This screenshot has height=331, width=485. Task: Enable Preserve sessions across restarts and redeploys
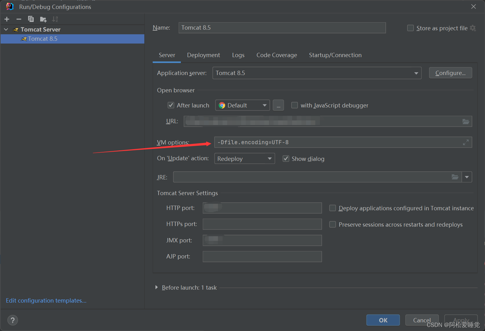[333, 224]
